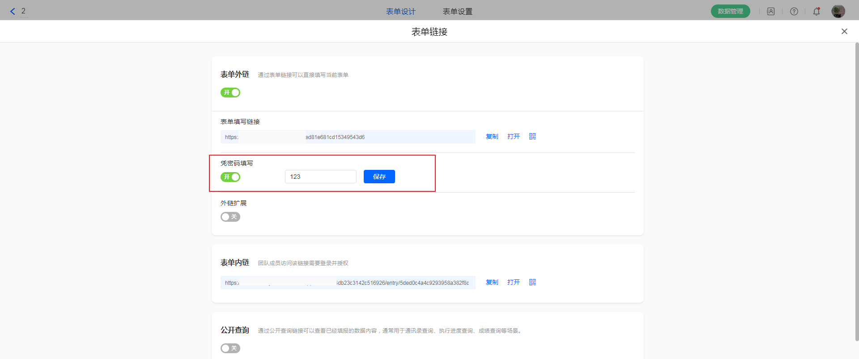This screenshot has height=359, width=859.
Task: Click the green 数据管理 button
Action: (x=730, y=11)
